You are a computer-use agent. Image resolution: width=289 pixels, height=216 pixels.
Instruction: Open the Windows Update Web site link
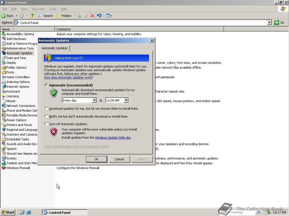click(113, 138)
